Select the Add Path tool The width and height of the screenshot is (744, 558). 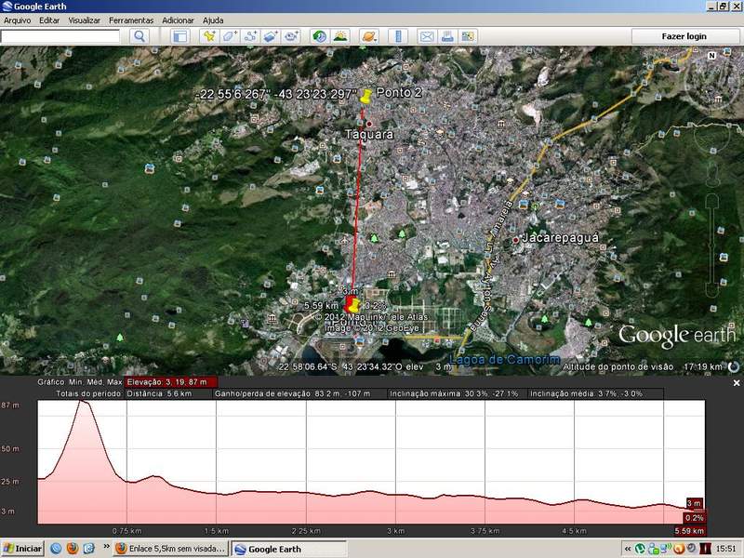pos(250,36)
